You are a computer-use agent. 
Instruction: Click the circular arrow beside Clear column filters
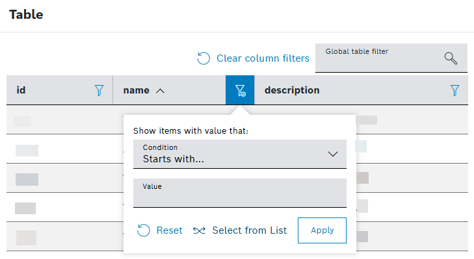pos(204,58)
